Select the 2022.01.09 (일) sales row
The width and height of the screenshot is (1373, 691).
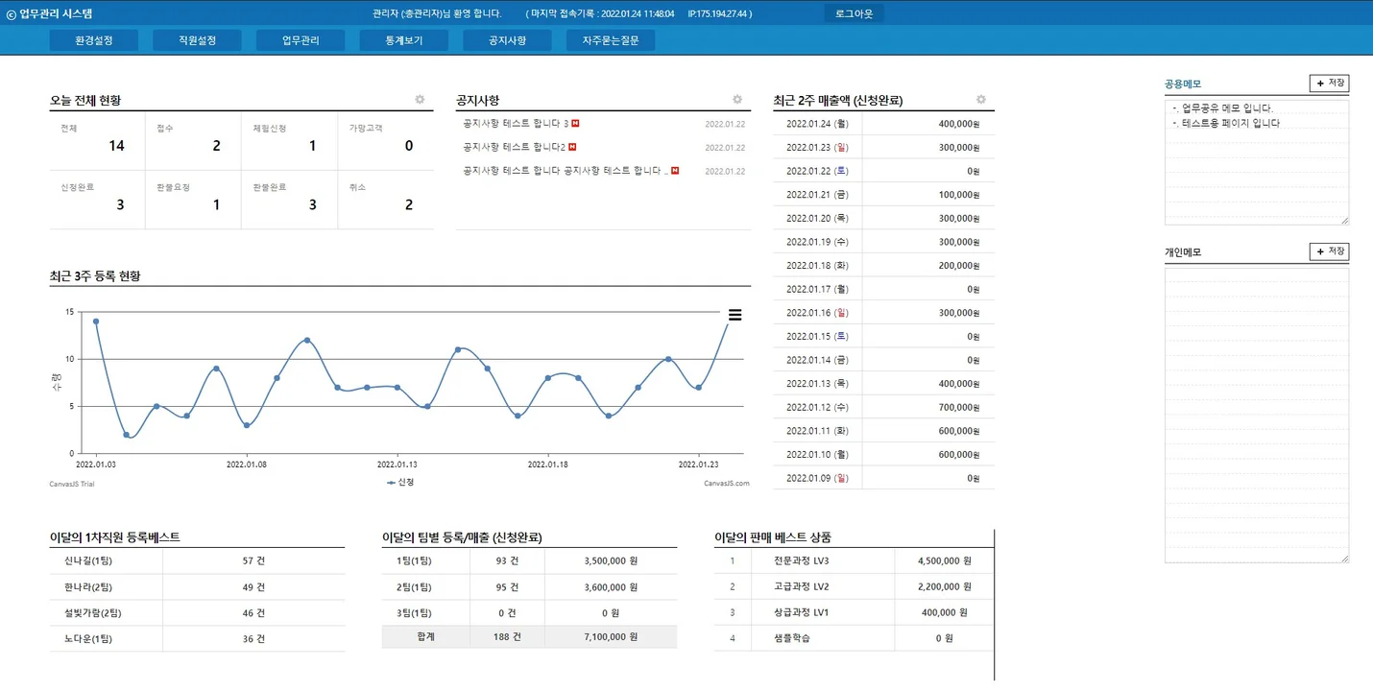[883, 478]
